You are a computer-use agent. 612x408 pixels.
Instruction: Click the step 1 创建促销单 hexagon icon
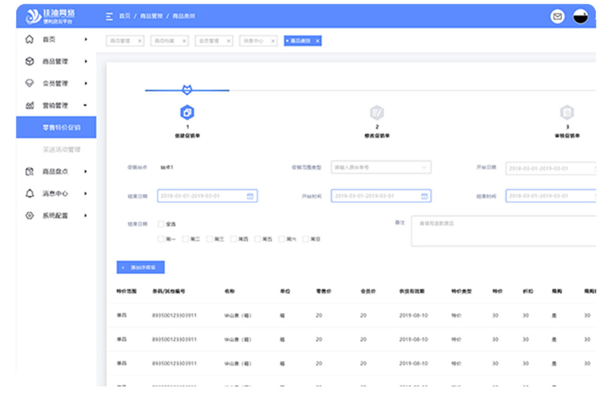click(187, 113)
